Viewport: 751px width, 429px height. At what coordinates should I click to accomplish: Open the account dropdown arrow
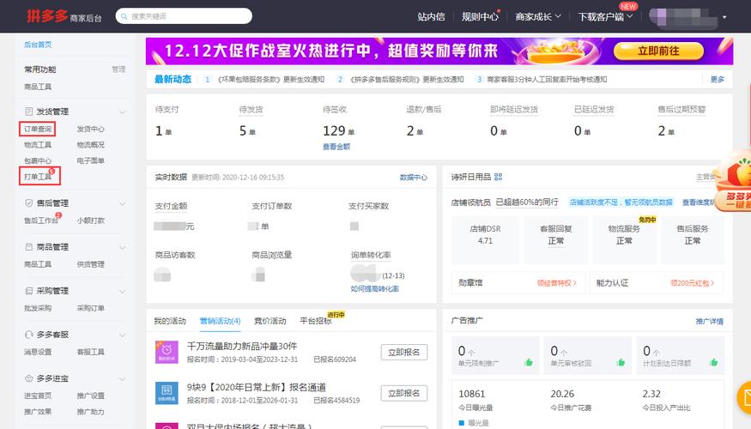(x=724, y=17)
